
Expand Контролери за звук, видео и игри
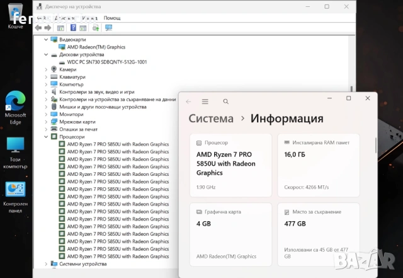pyautogui.click(x=46, y=92)
